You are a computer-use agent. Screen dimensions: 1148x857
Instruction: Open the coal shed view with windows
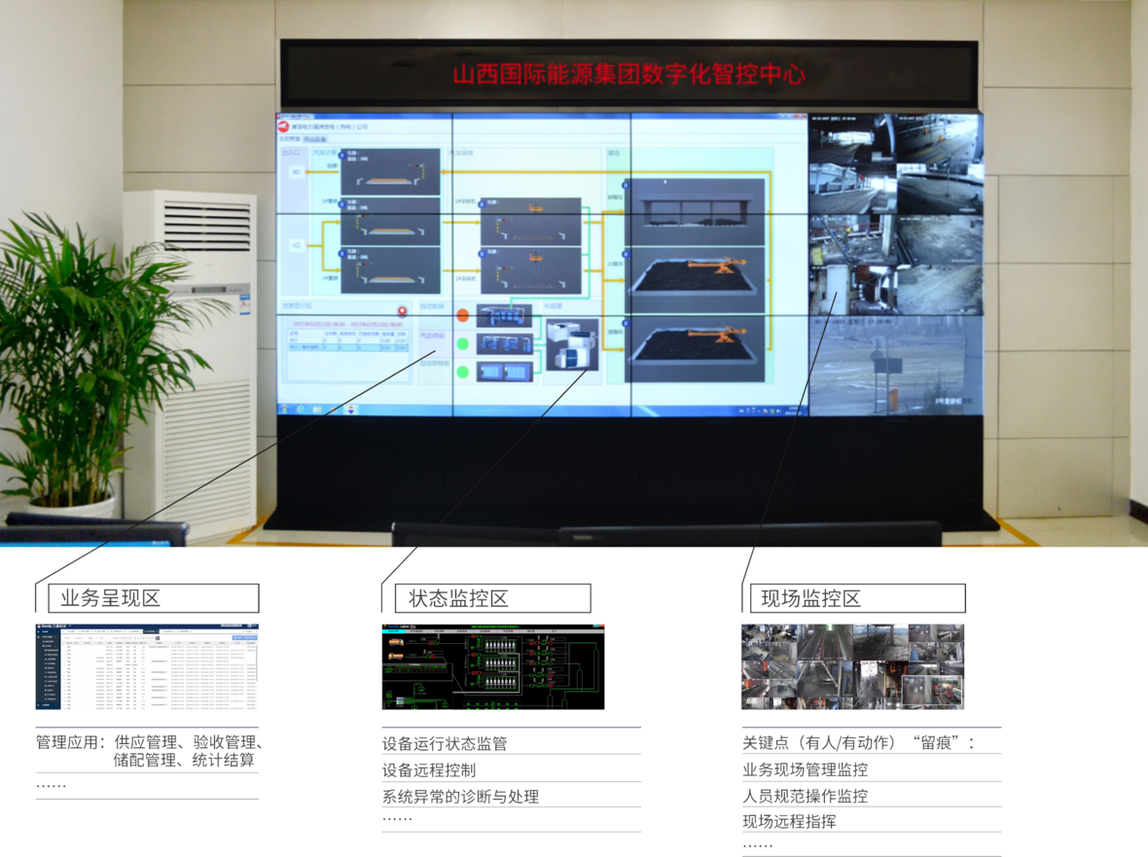click(694, 211)
